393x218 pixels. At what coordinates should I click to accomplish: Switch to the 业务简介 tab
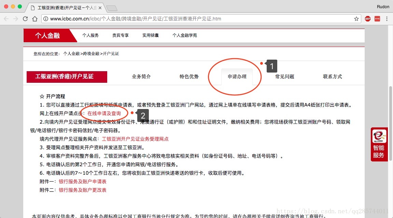point(141,77)
